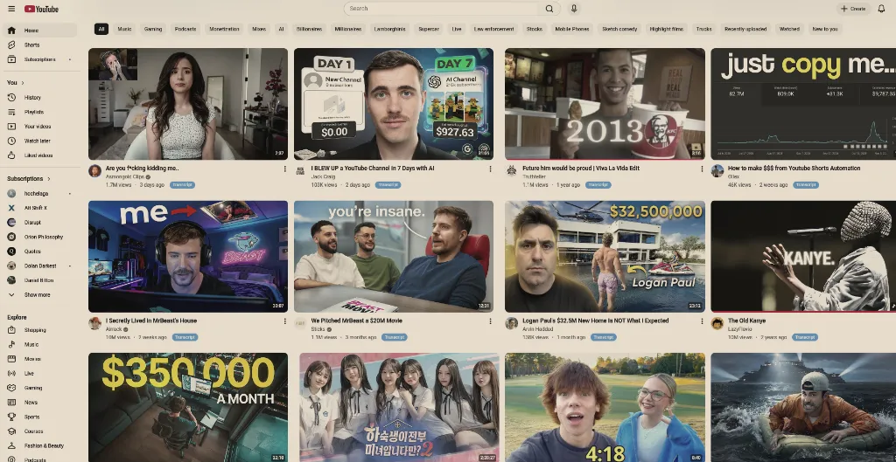
Task: Open Quotes channel subscription
Action: pyautogui.click(x=39, y=252)
